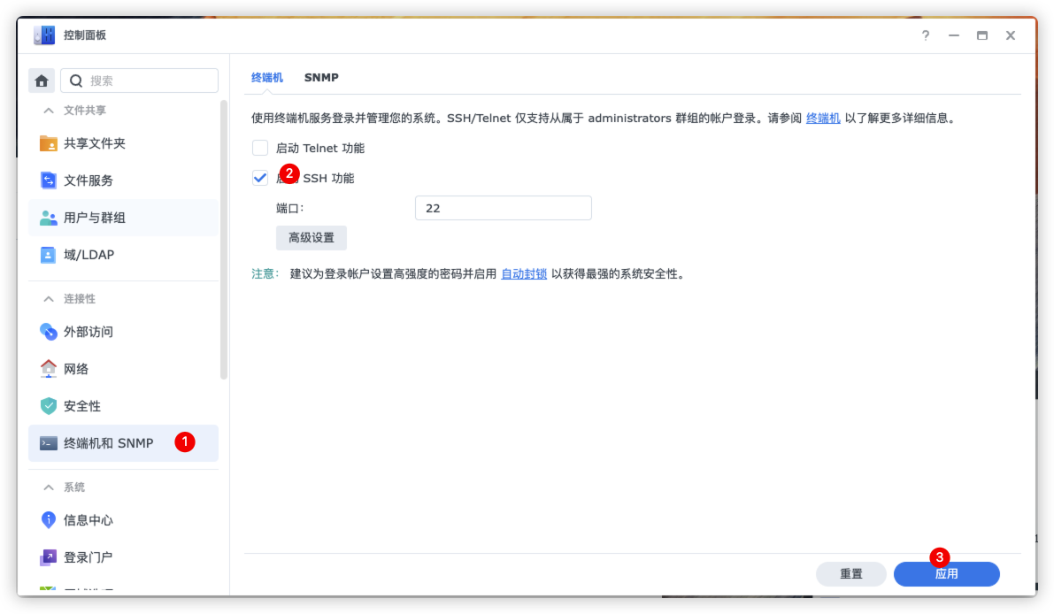The image size is (1054, 614).
Task: Click the 应用 apply button
Action: 946,574
